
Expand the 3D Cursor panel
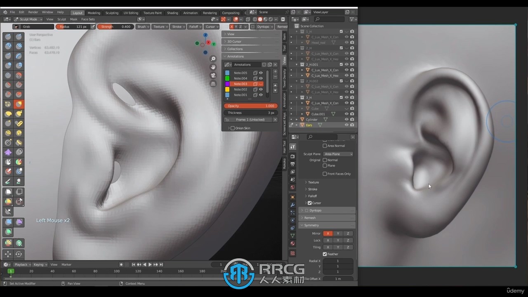tap(251, 41)
